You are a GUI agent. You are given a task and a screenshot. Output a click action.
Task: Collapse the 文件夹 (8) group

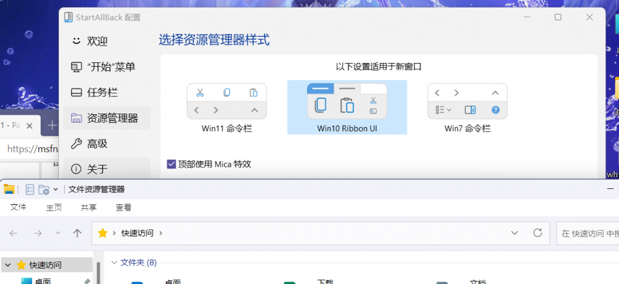[114, 263]
